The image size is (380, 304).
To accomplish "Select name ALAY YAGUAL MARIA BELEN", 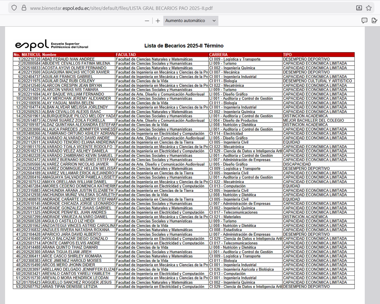I will coord(68,103).
